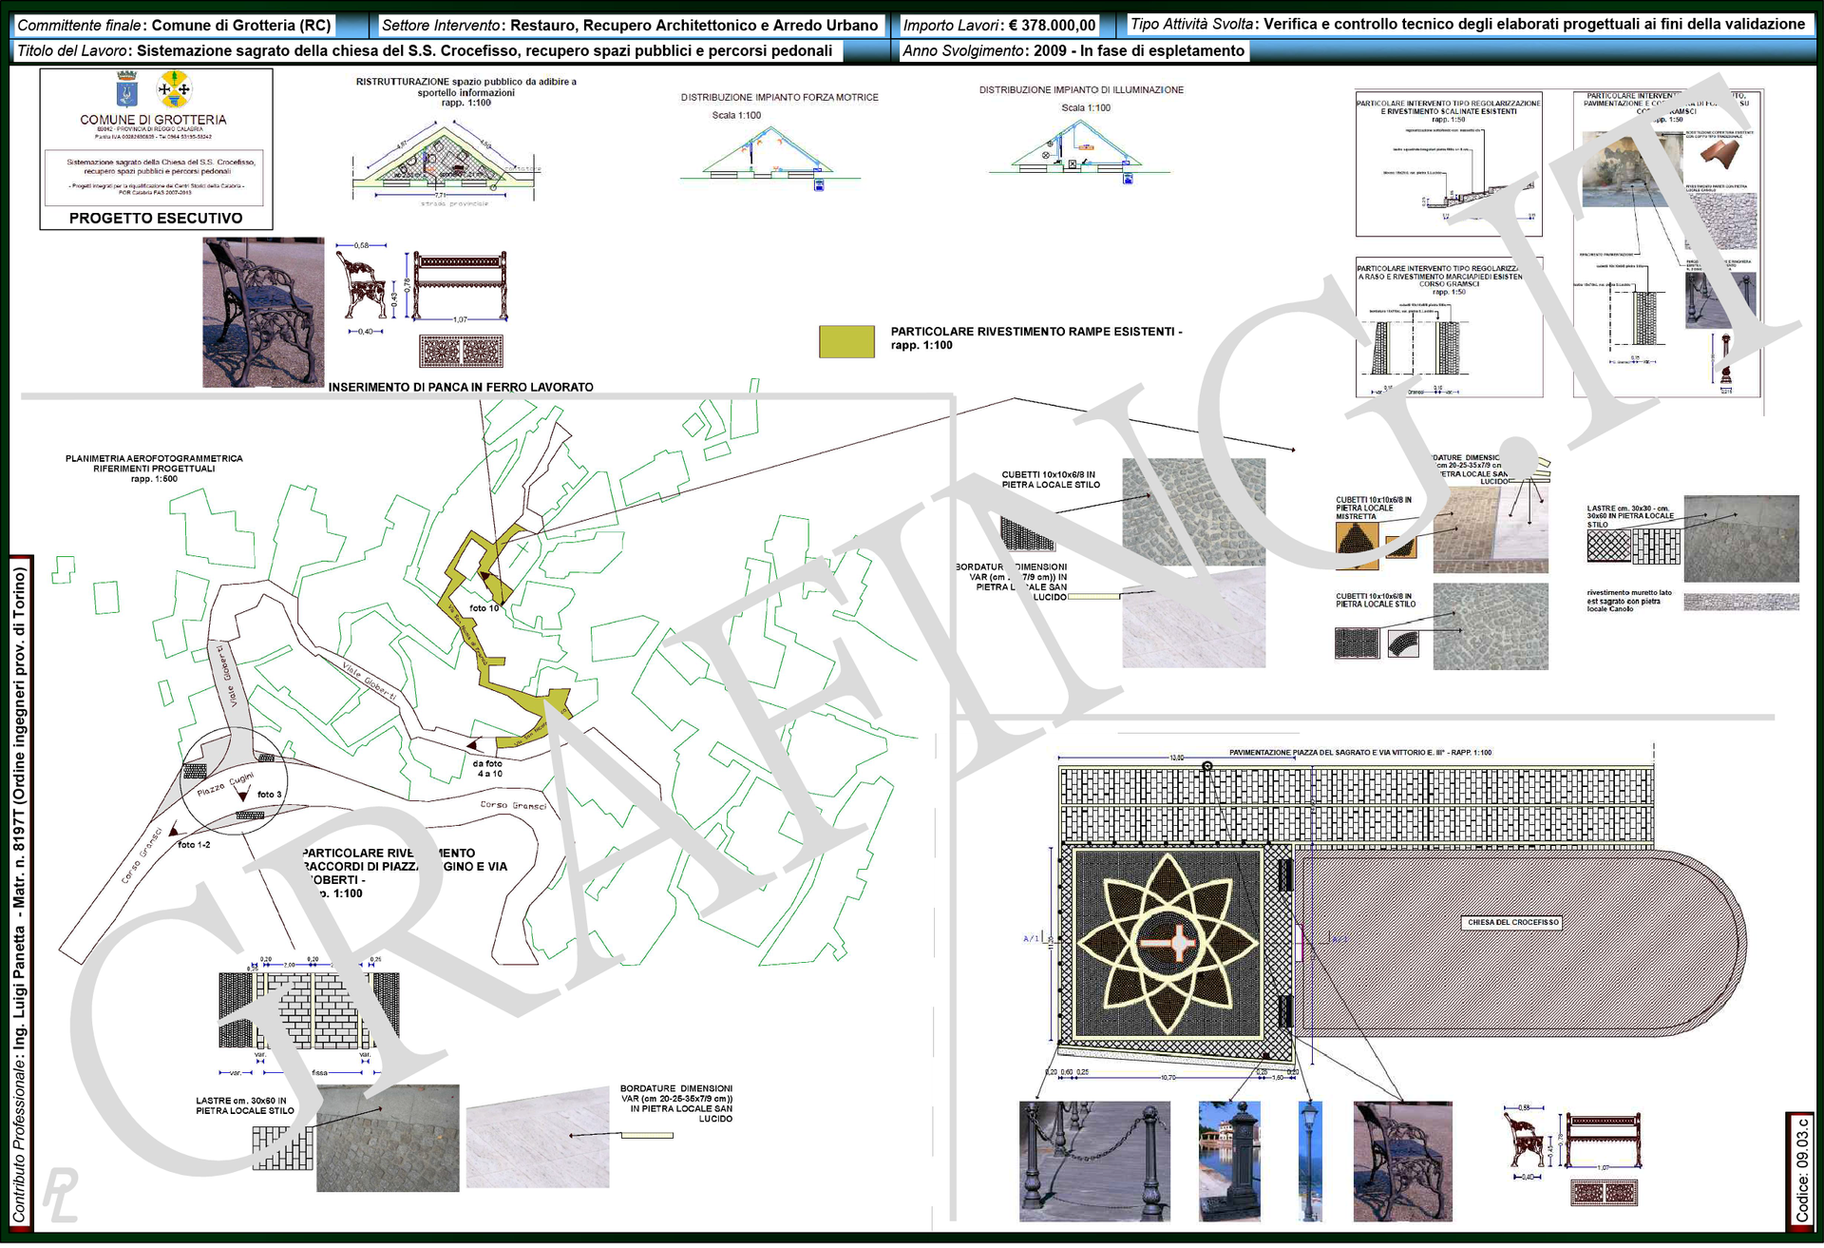
Task: Click the Importo Lavori header field
Action: coord(999,26)
